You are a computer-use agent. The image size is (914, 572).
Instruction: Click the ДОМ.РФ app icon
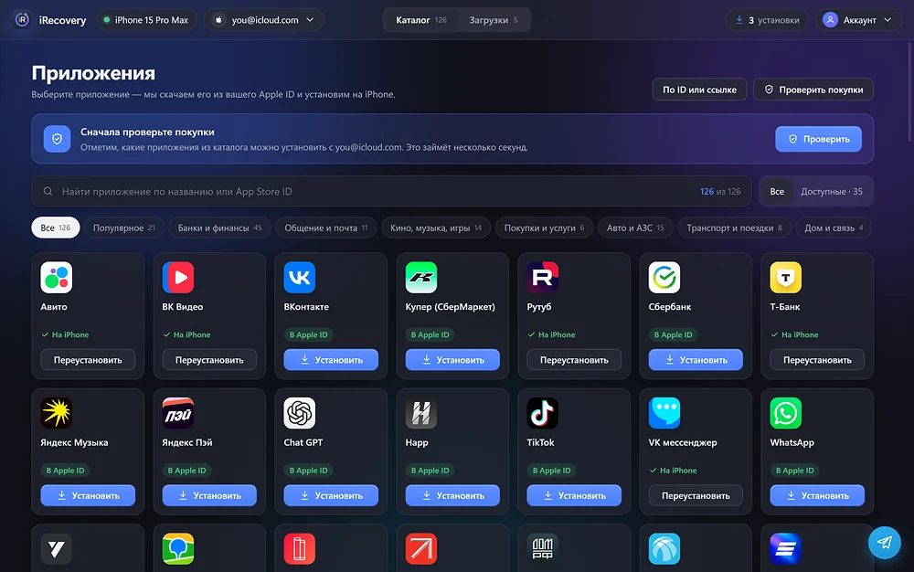click(543, 549)
